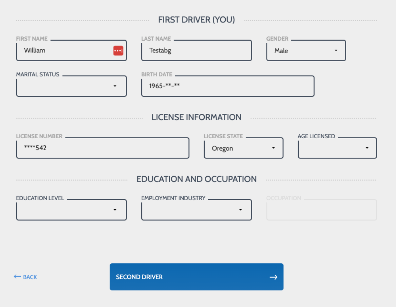Click the red password manager icon in First Name
The height and width of the screenshot is (307, 396).
click(x=118, y=51)
